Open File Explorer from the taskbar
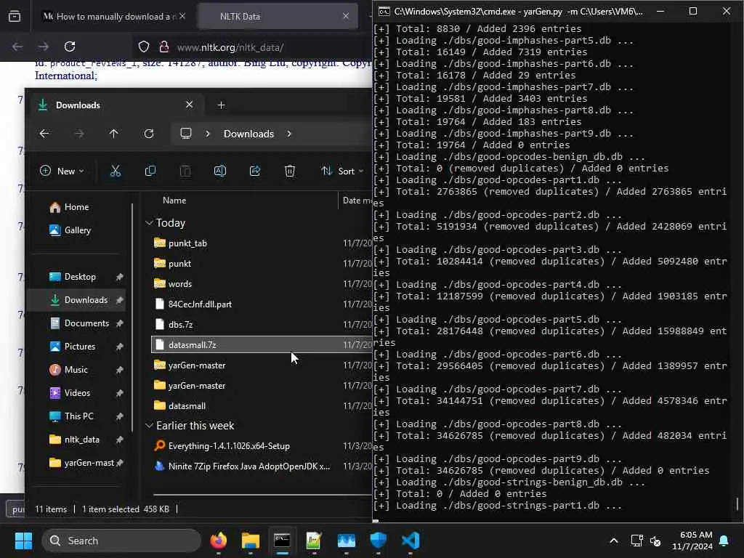The height and width of the screenshot is (558, 744). [x=251, y=541]
